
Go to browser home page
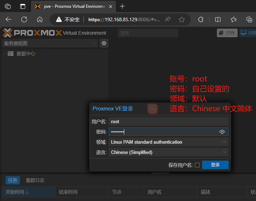[40, 19]
